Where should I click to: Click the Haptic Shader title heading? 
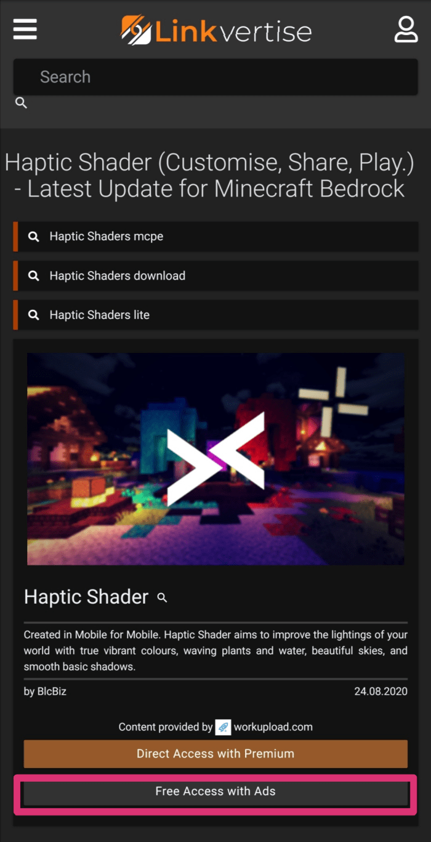click(86, 597)
